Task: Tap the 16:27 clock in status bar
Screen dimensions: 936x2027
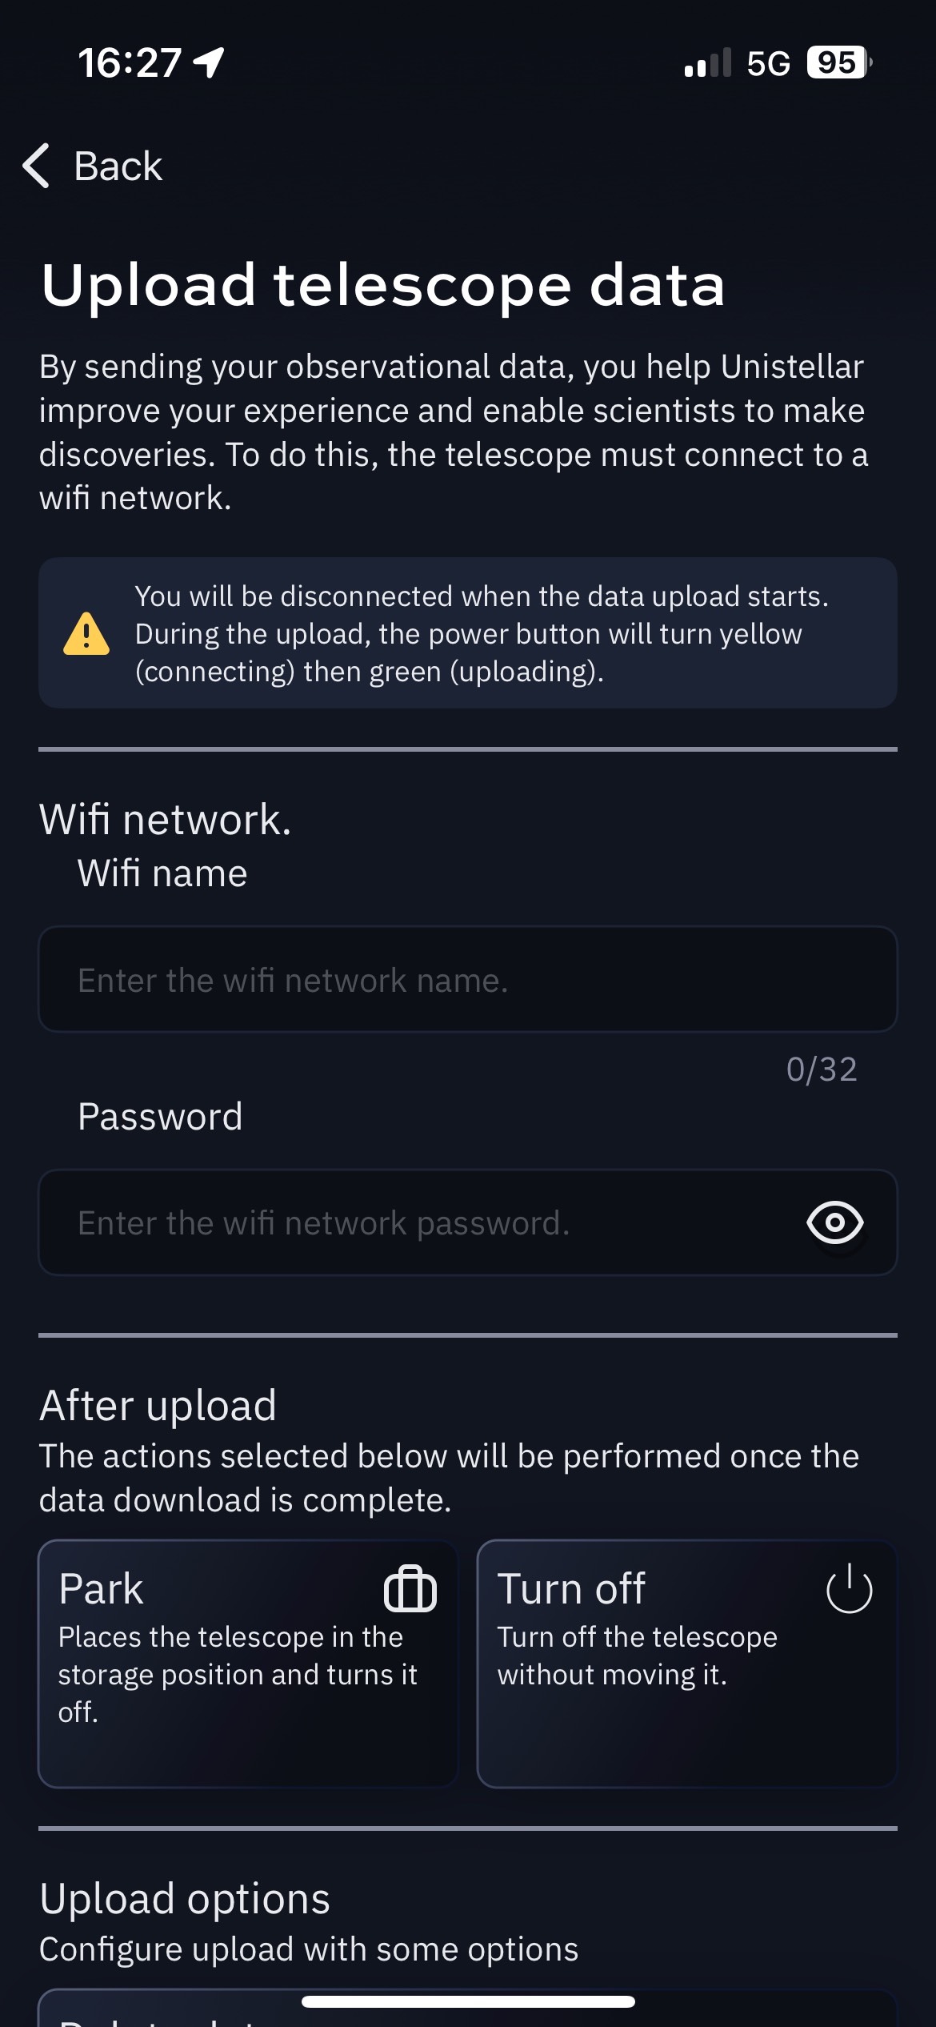Action: click(x=130, y=62)
